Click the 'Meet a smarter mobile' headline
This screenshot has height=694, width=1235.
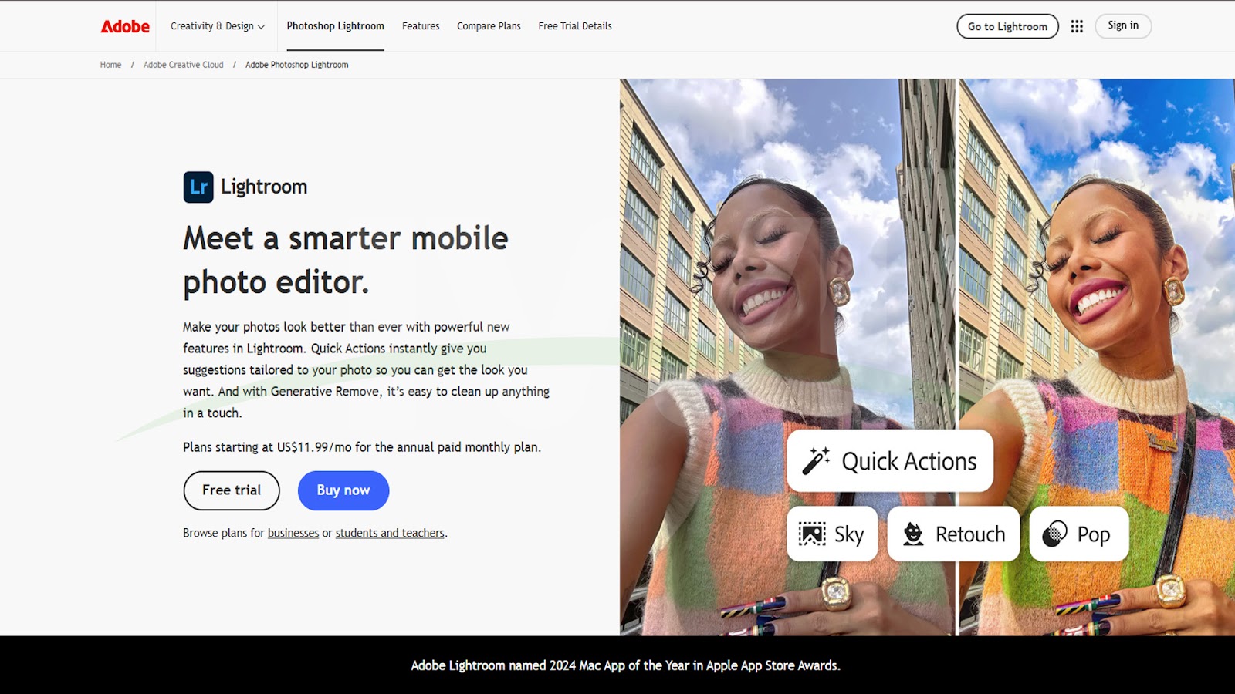coord(346,260)
